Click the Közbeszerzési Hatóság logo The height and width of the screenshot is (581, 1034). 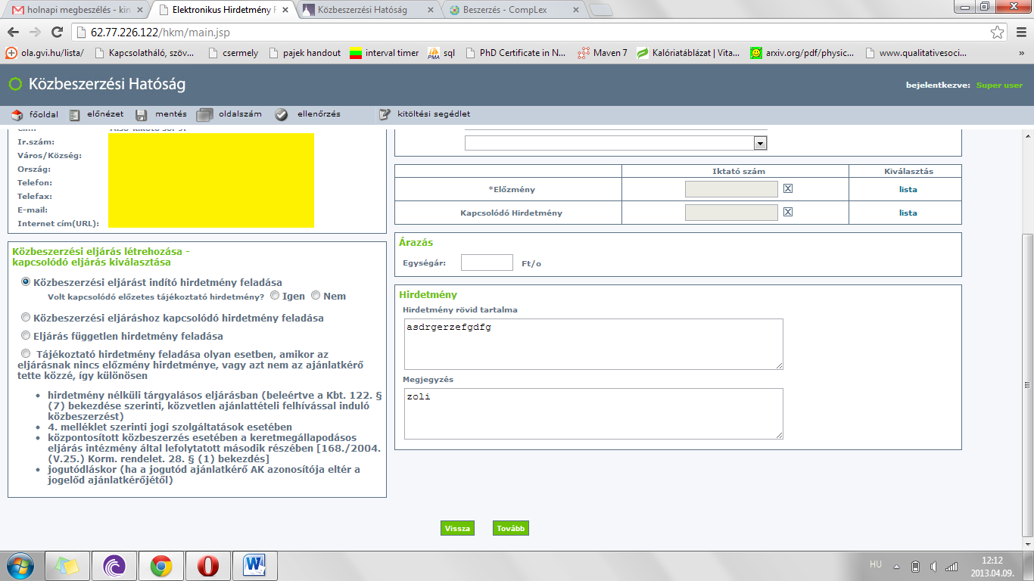click(97, 84)
